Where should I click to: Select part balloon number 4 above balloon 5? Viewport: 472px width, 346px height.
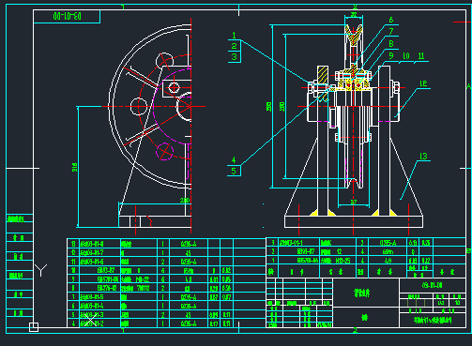coord(234,160)
